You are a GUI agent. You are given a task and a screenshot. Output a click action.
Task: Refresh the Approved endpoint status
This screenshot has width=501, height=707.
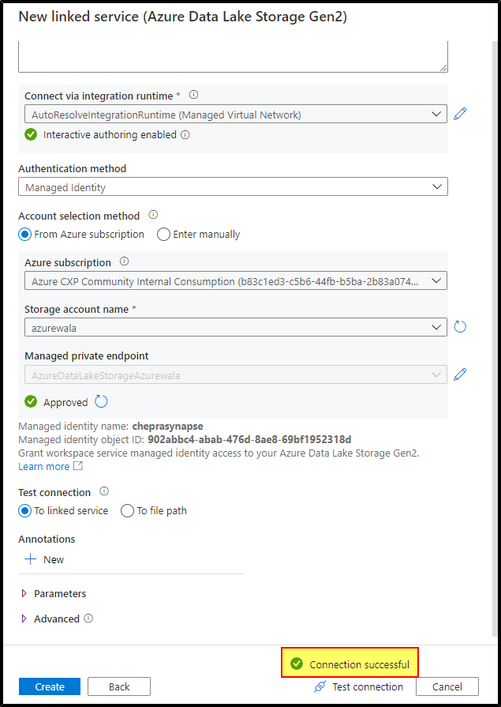click(101, 401)
